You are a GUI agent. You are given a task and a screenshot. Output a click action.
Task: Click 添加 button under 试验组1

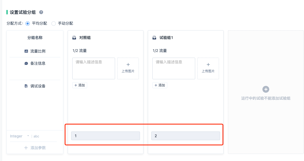pos(160,85)
